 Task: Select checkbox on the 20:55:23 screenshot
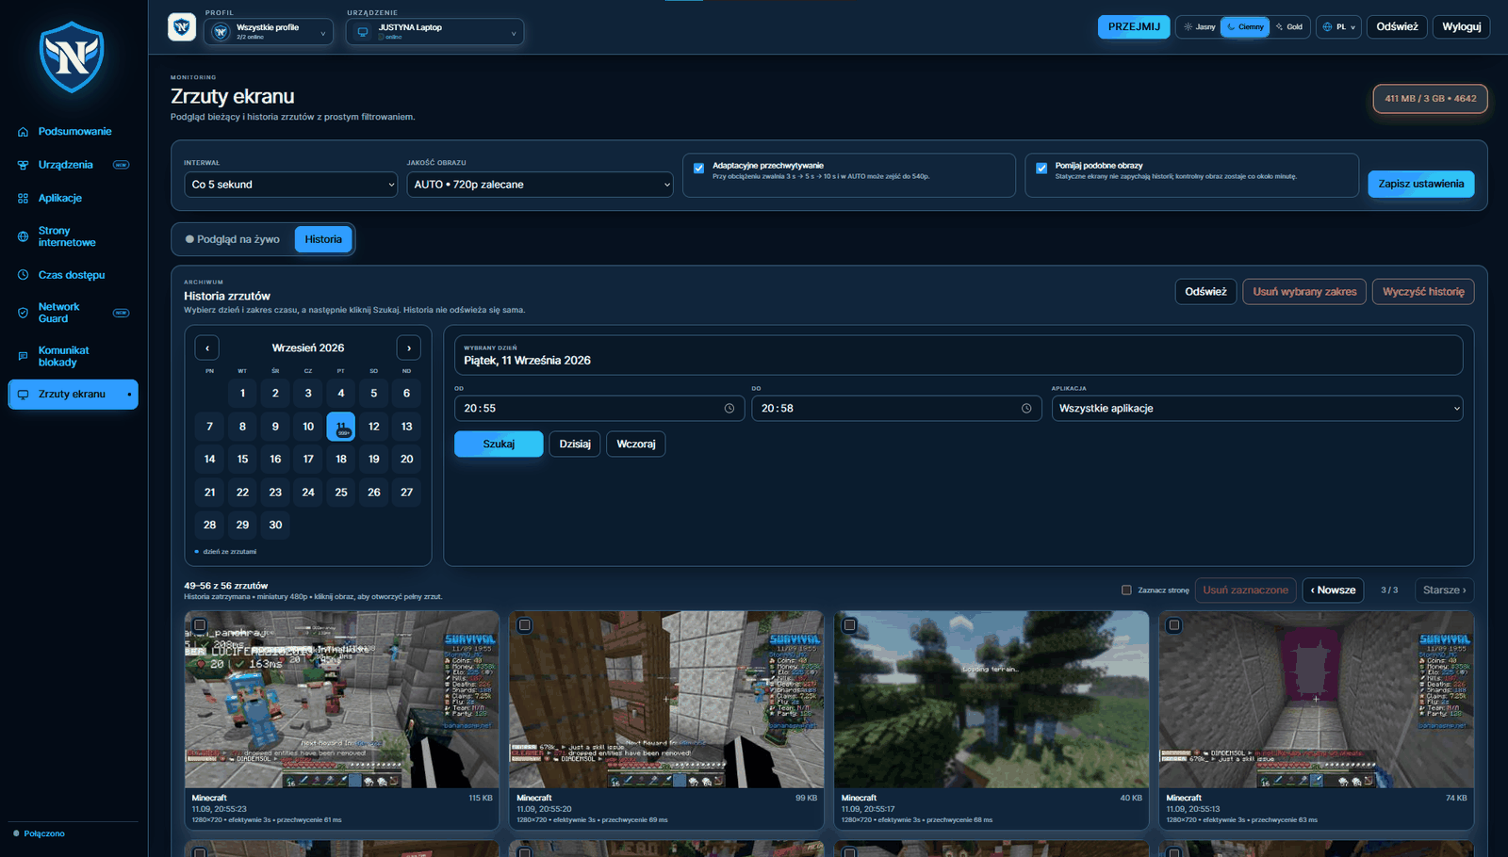200,625
